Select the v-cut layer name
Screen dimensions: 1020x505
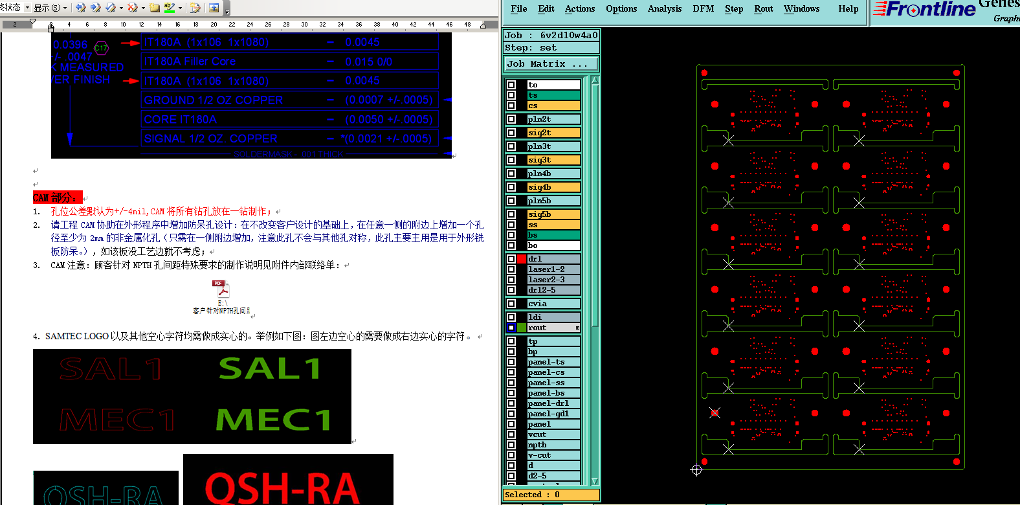click(554, 455)
